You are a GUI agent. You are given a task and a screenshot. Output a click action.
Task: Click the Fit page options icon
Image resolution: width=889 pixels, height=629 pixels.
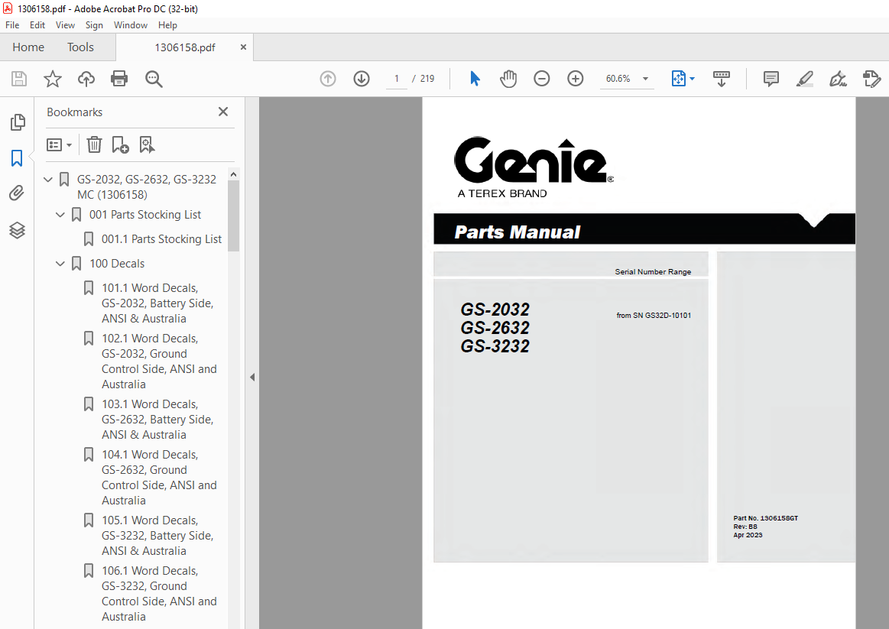point(679,79)
